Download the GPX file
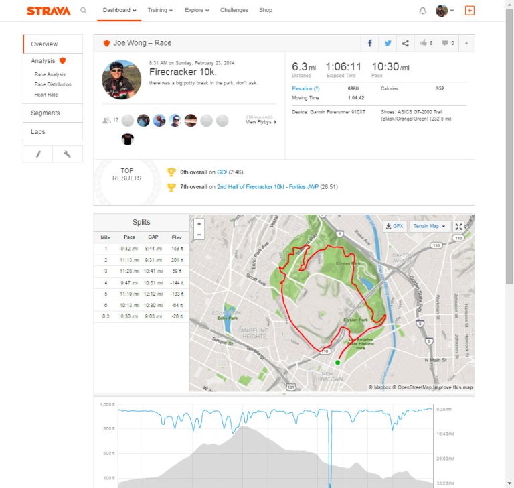This screenshot has width=514, height=488. coord(394,227)
